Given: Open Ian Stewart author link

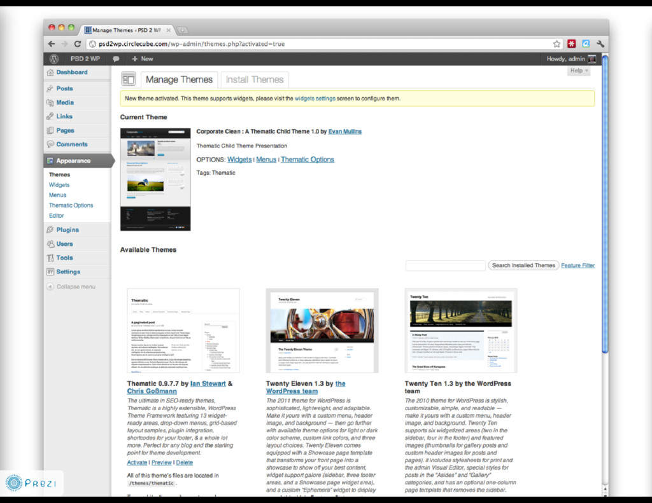Looking at the screenshot, I should (x=208, y=384).
